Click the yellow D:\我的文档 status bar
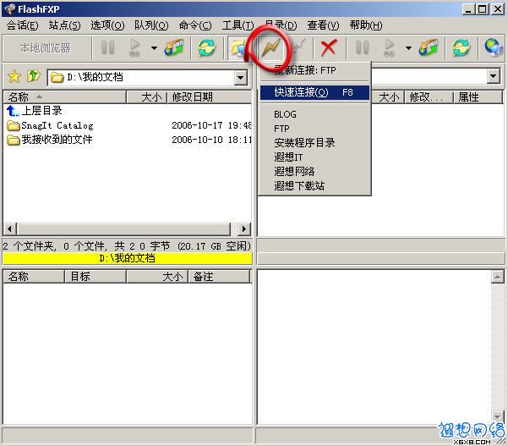The height and width of the screenshot is (446, 508). tap(128, 258)
